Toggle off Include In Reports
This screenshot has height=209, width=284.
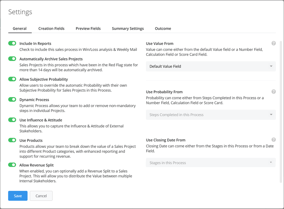12,44
